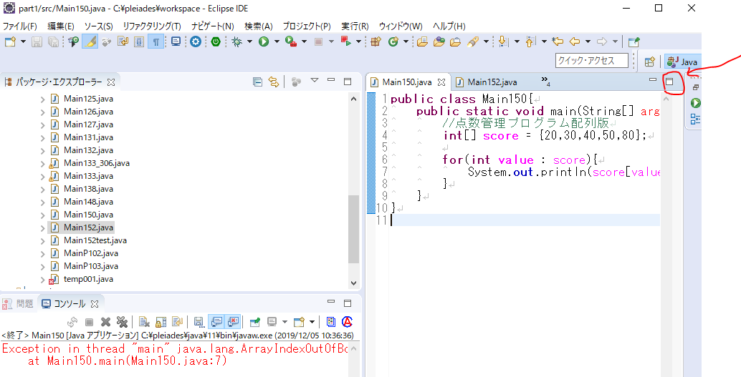The height and width of the screenshot is (377, 741).
Task: Expand the temp001.java tree node
Action: point(42,279)
